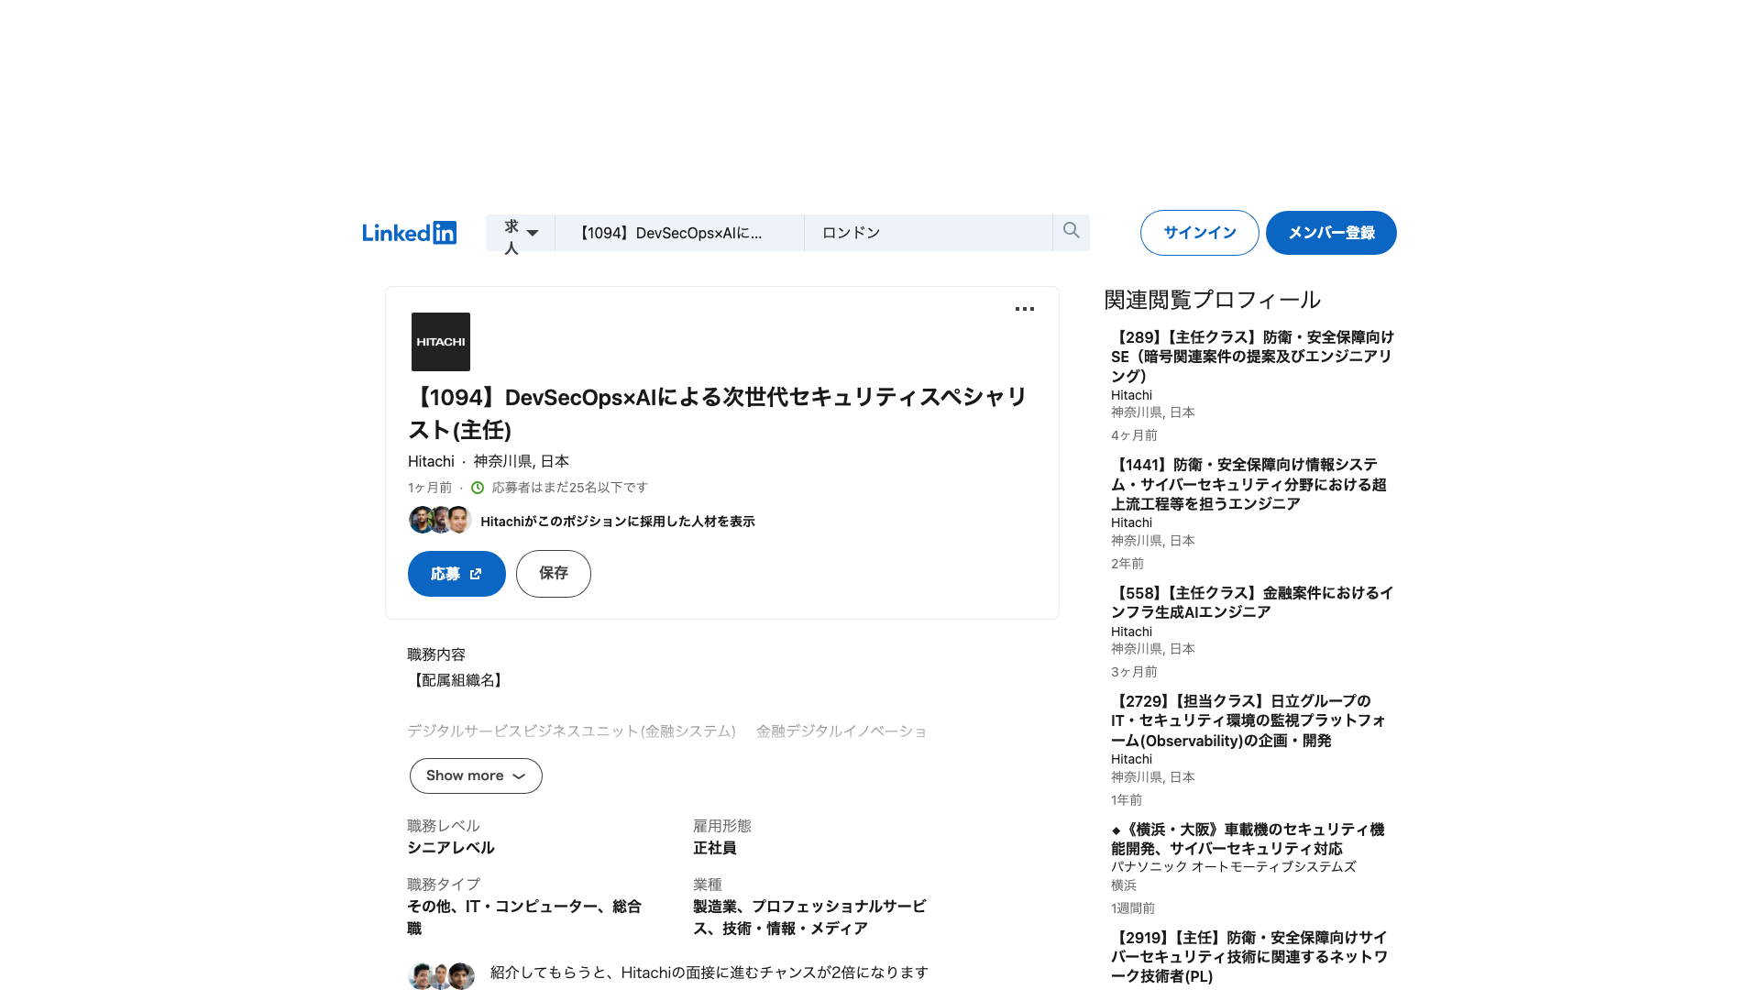Select the 業種 label
1760x990 pixels.
click(x=708, y=885)
